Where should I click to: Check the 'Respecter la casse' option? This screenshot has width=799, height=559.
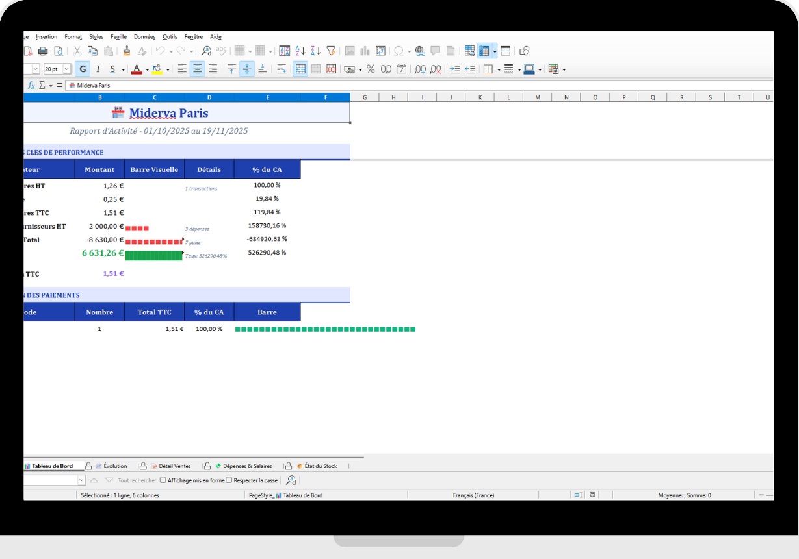(229, 480)
